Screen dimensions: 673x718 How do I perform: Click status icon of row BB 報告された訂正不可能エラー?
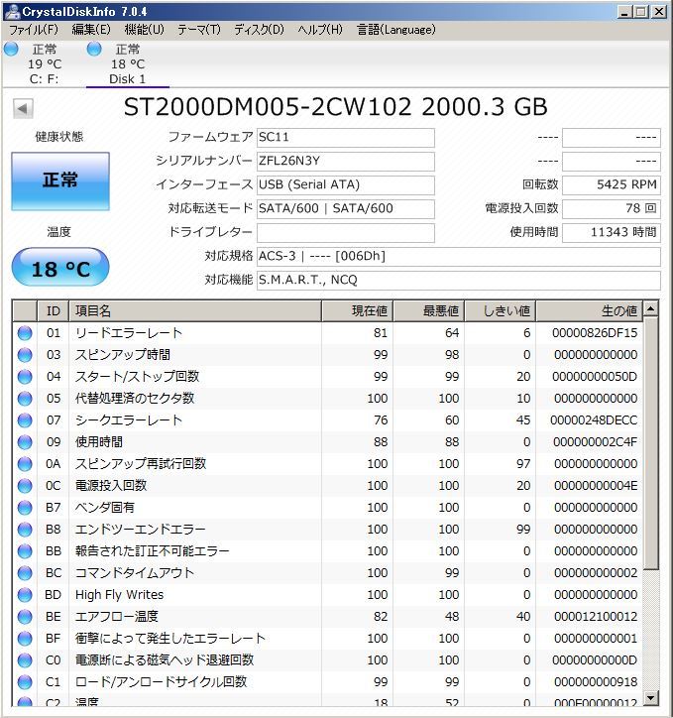25,551
